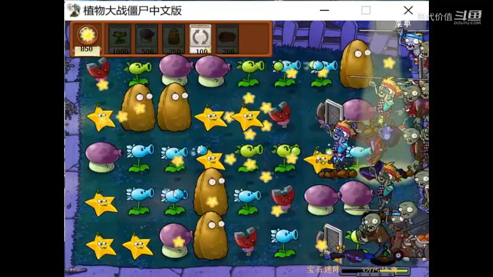Select the fourth-row fume-shroom next to the magnet-shroom
This screenshot has width=493, height=277.
click(321, 199)
